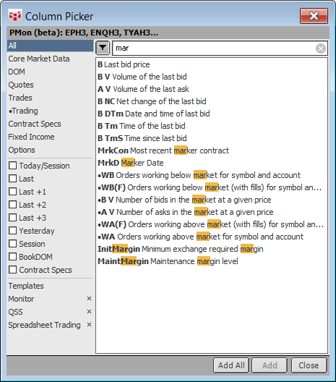Tick the Last +2 checkbox
336x382 pixels.
tap(13, 205)
